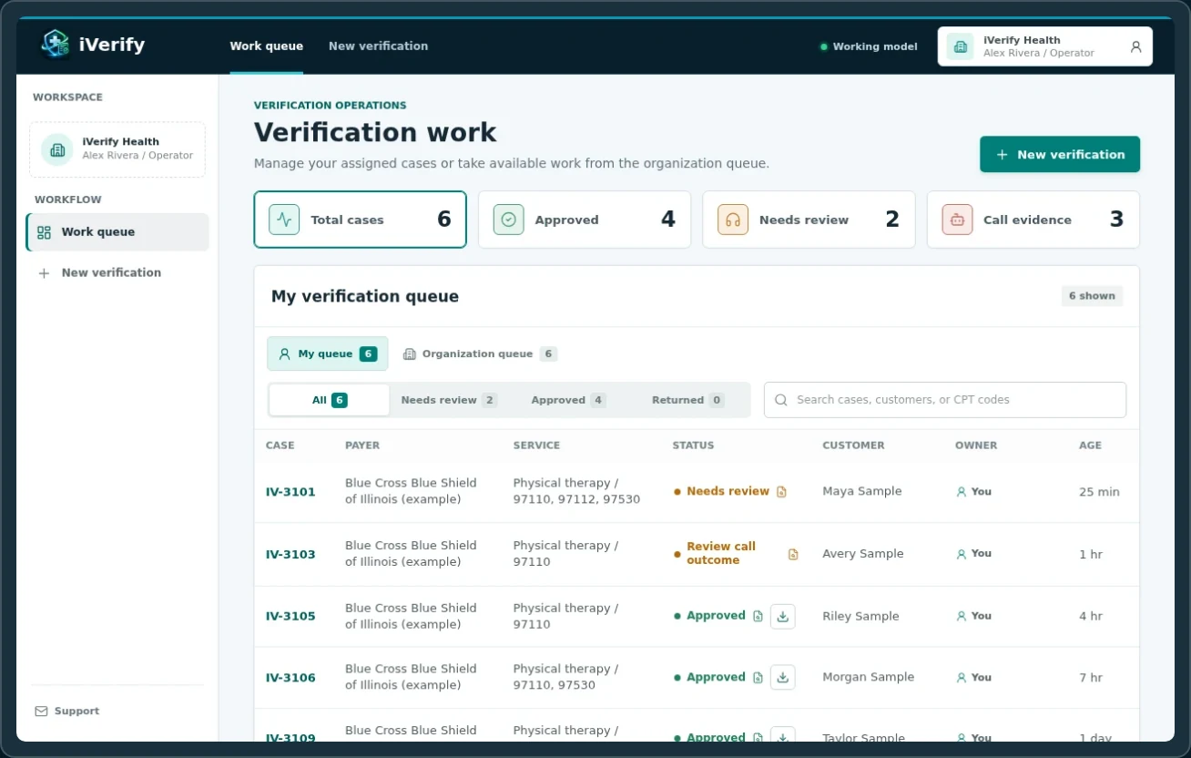Open the document icon for IV-3101
Viewport: 1191px width, 758px height.
pyautogui.click(x=781, y=492)
